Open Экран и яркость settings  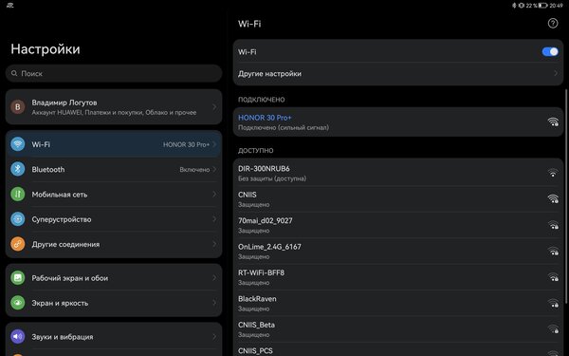[x=114, y=303]
